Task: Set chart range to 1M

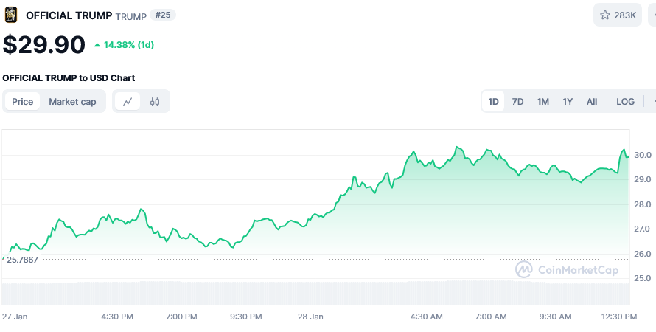Action: tap(543, 101)
